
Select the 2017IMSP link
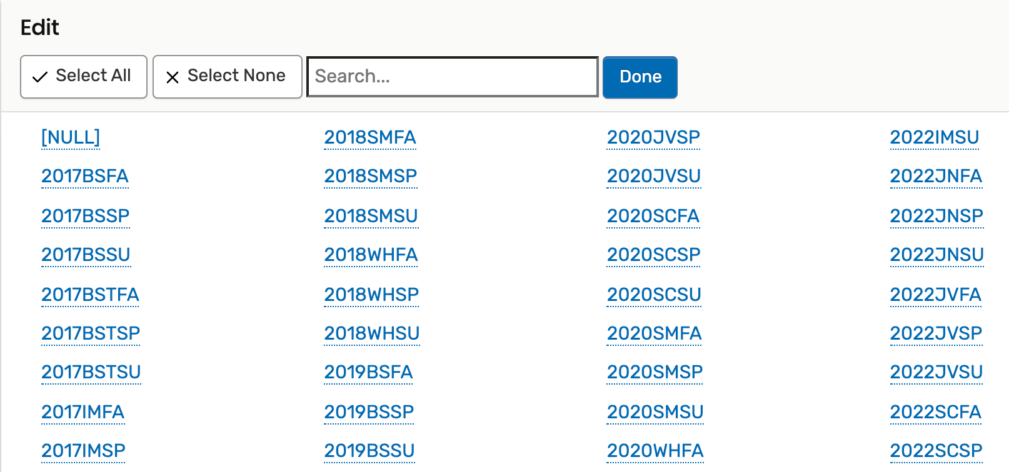click(83, 451)
